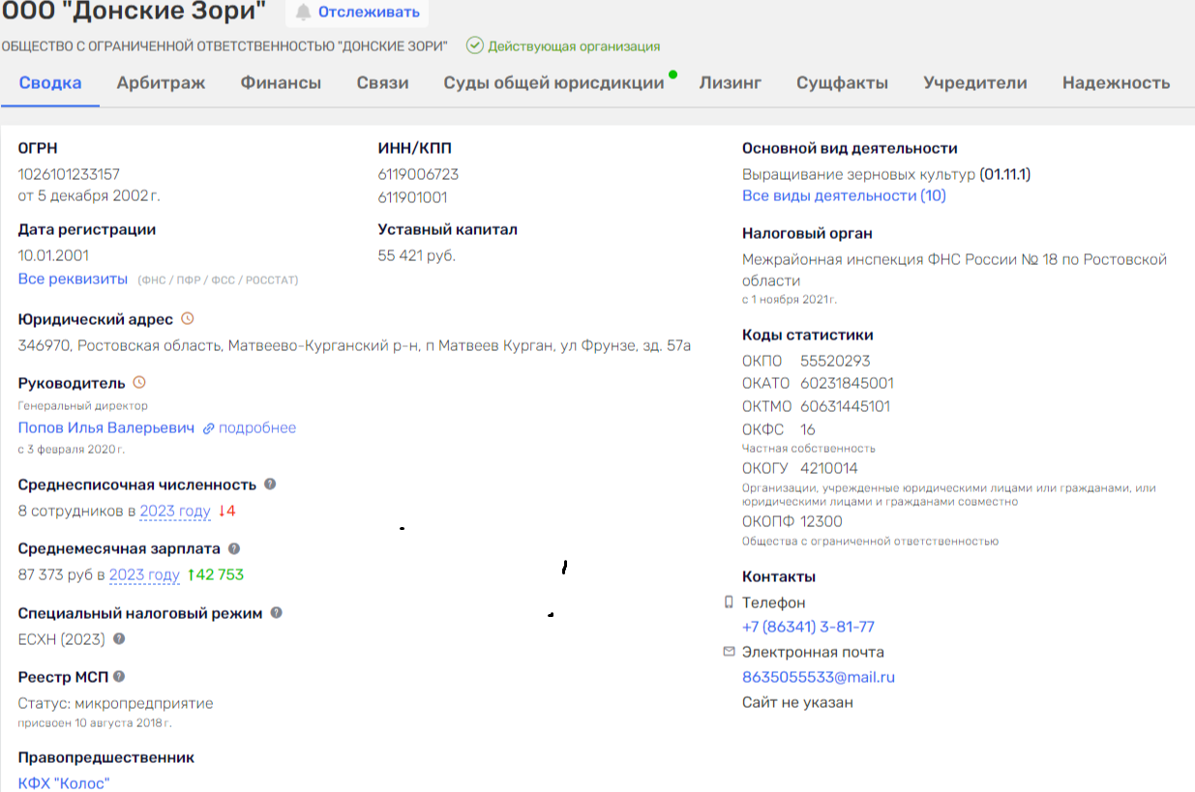Expand the 2023 году selector for headcount
Viewport: 1195px width, 792px height.
[175, 511]
